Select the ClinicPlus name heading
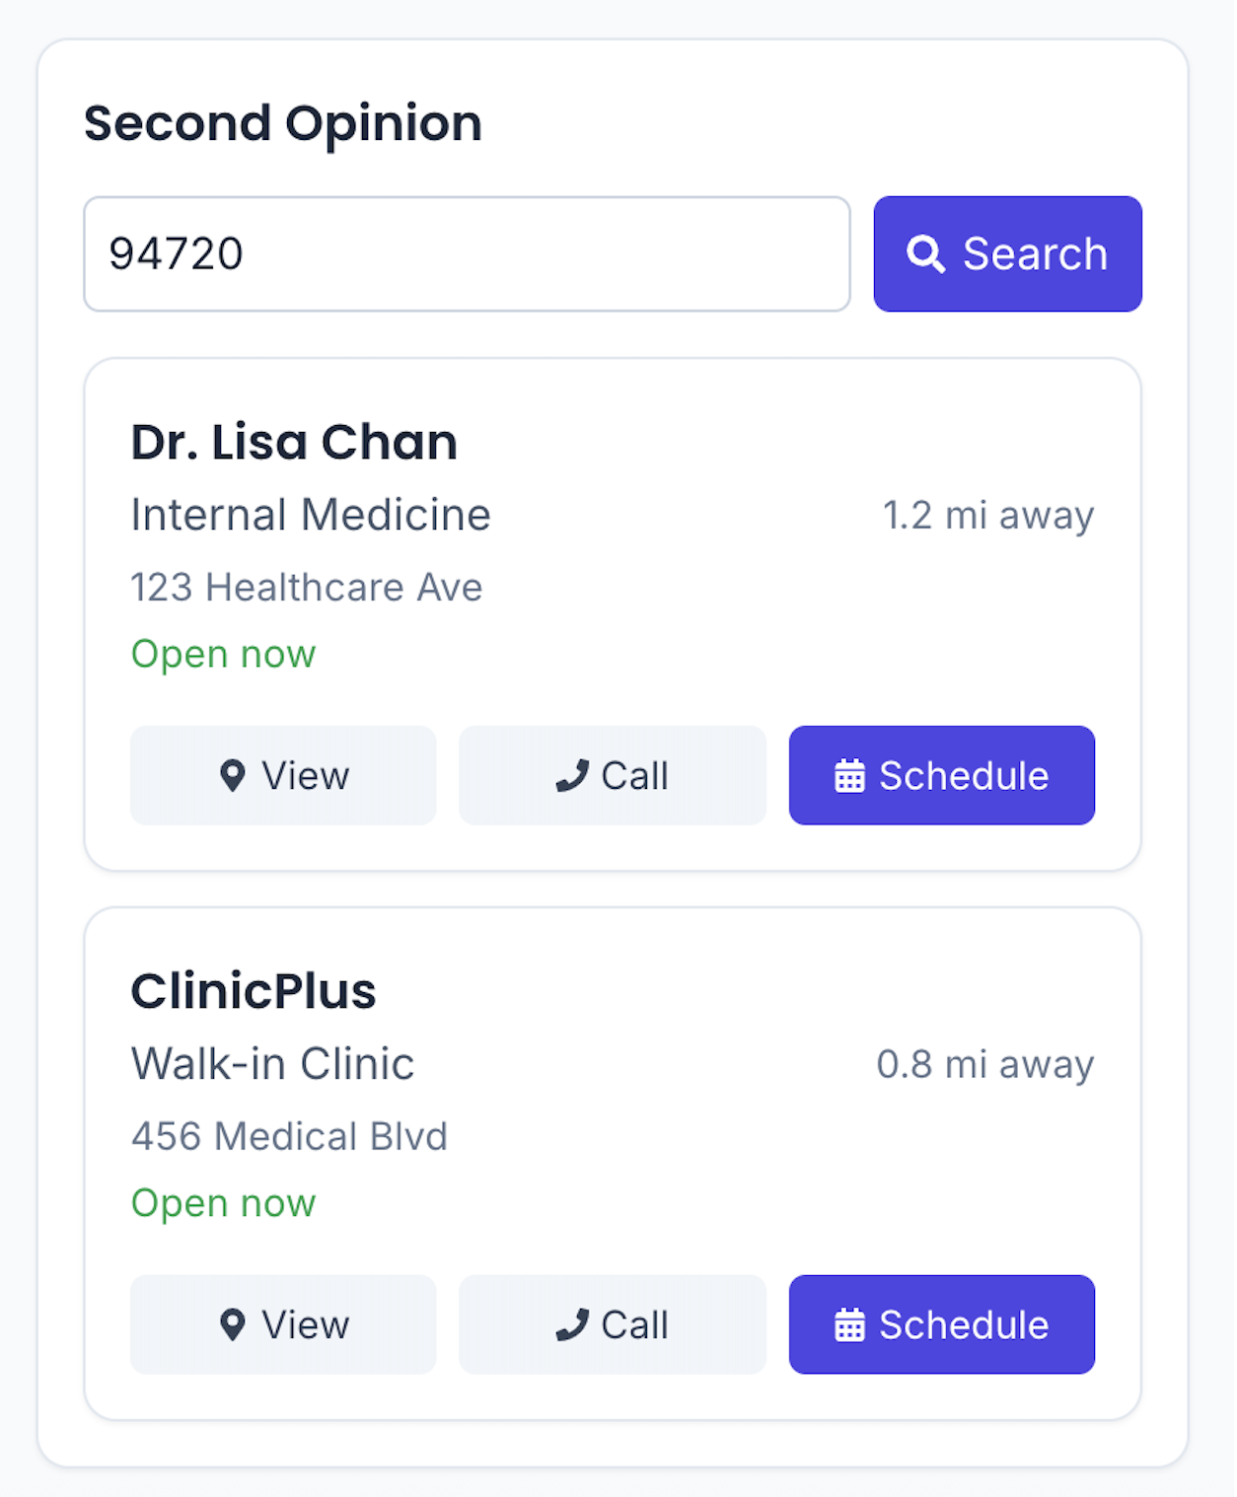This screenshot has width=1237, height=1497. (x=254, y=992)
